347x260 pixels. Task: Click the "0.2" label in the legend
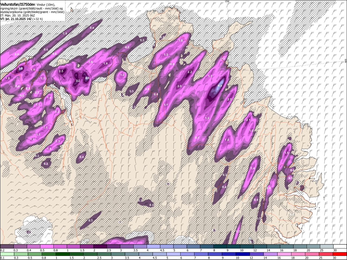tap(2, 250)
